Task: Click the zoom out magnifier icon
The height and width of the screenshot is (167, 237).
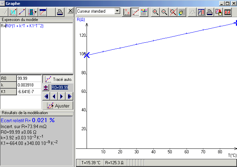Action: [164, 12]
